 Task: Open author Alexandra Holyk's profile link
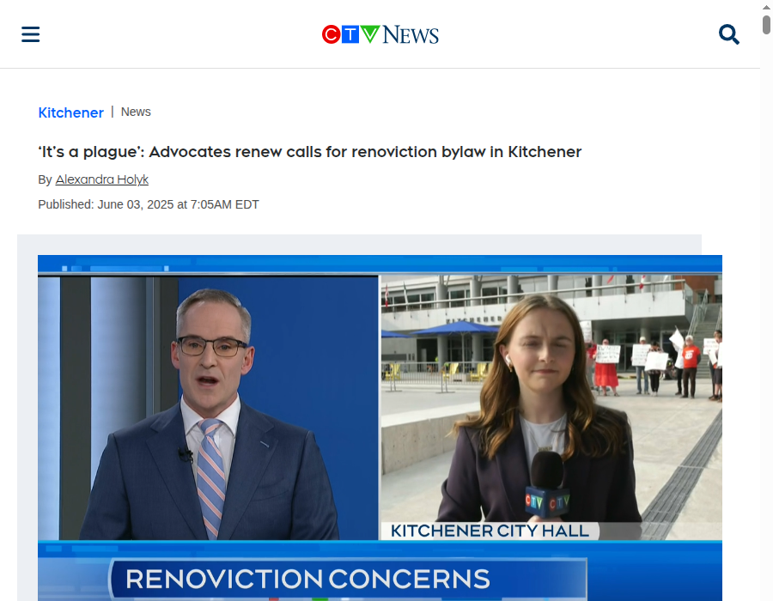[x=102, y=179]
